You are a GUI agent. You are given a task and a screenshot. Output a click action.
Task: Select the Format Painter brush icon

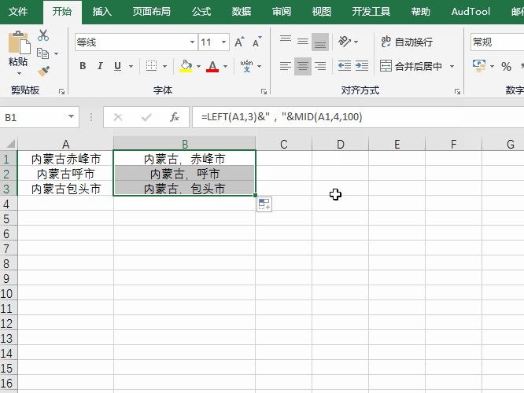tap(43, 71)
